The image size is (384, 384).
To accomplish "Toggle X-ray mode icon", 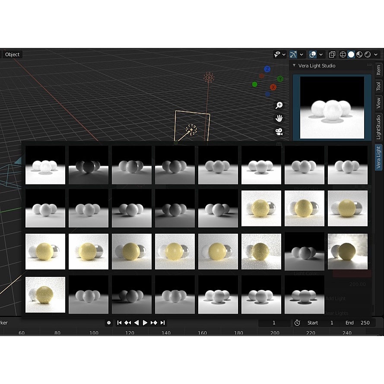I will click(332, 54).
